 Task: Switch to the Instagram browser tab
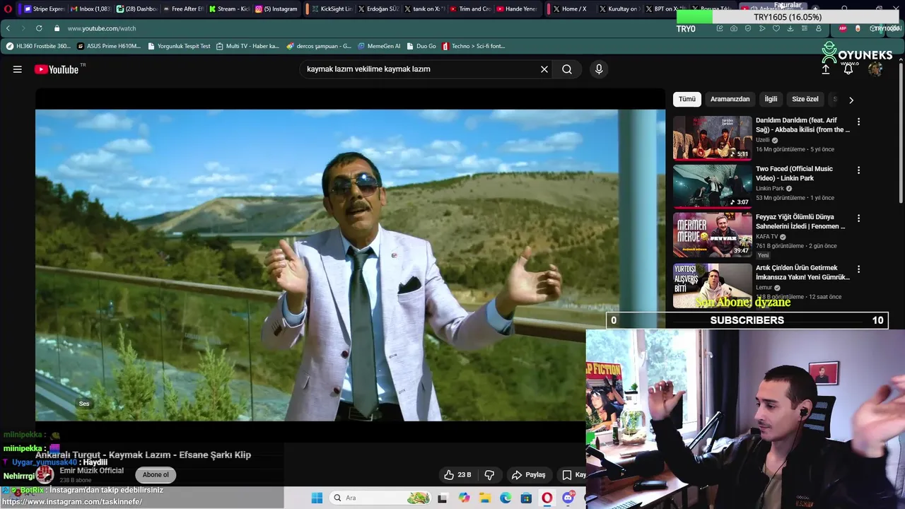pyautogui.click(x=276, y=9)
